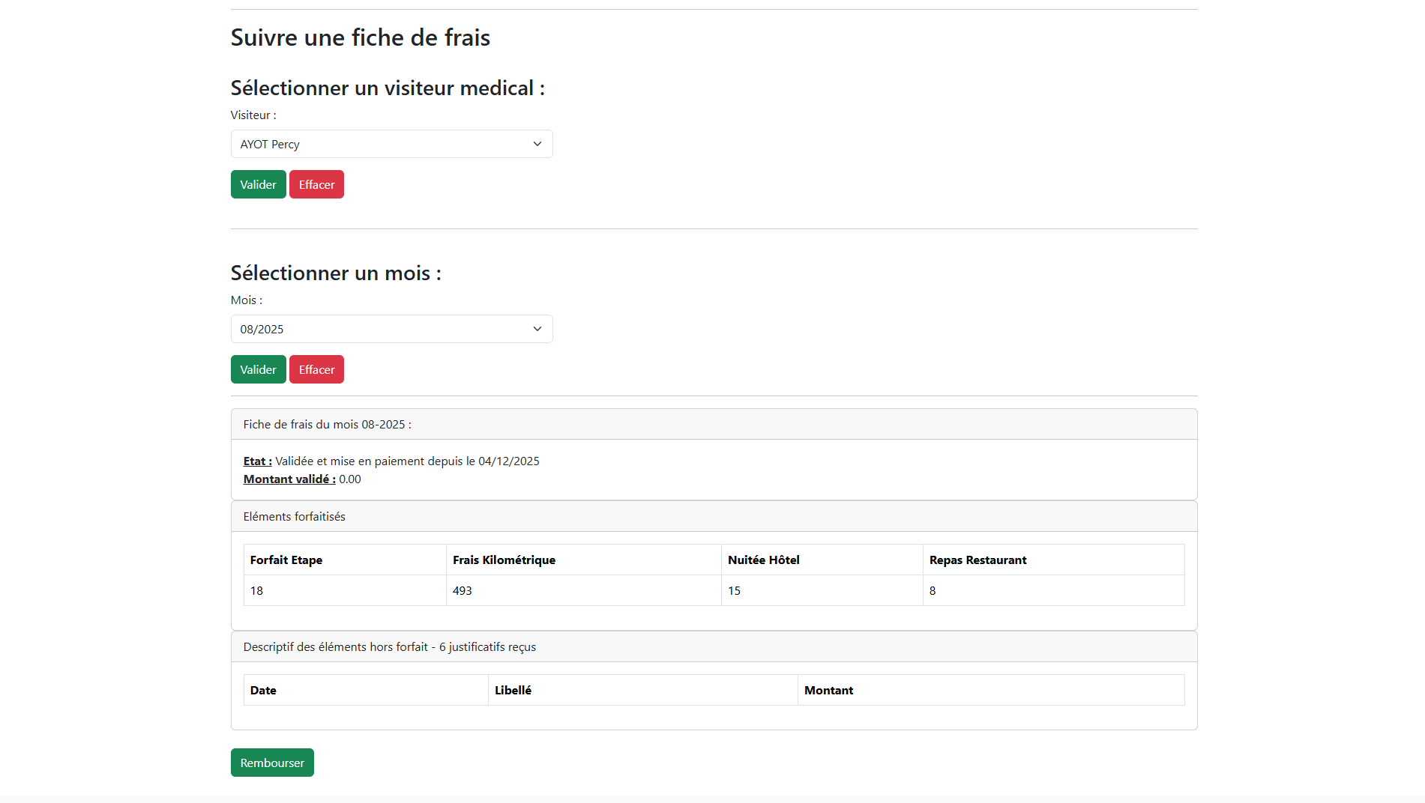The height and width of the screenshot is (803, 1425).
Task: Select the Frais Kilométrique column header
Action: point(504,560)
